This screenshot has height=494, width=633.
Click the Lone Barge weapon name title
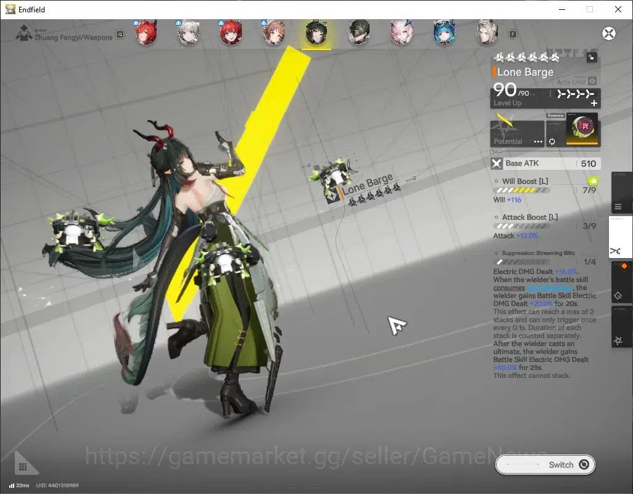click(525, 72)
